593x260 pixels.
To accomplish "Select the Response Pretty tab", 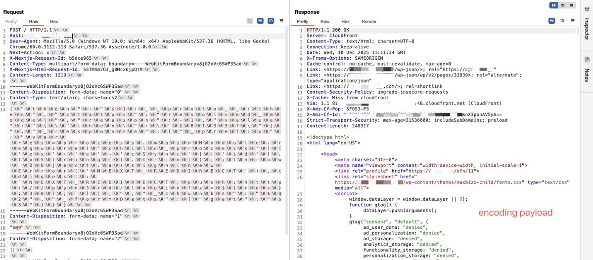I will (x=303, y=22).
